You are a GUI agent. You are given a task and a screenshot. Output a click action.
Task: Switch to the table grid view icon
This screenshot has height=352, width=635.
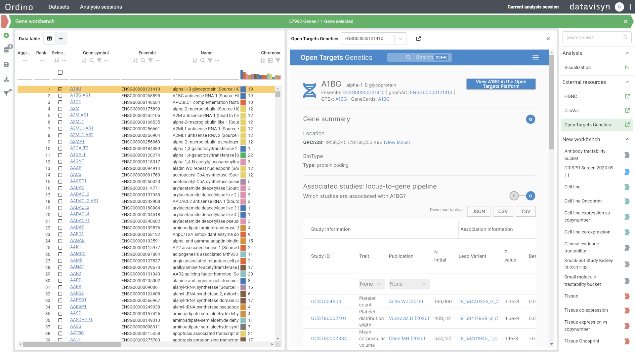click(49, 39)
